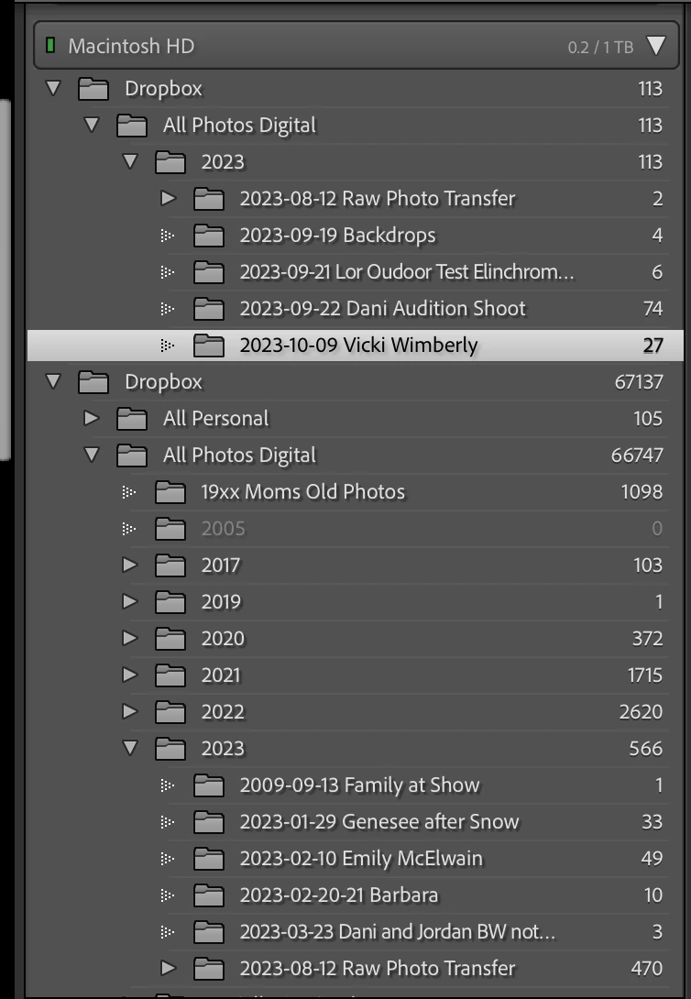This screenshot has height=999, width=691.
Task: Click folder icon of 2023-03-23 Dani and Jordan BW
Action: coord(209,932)
